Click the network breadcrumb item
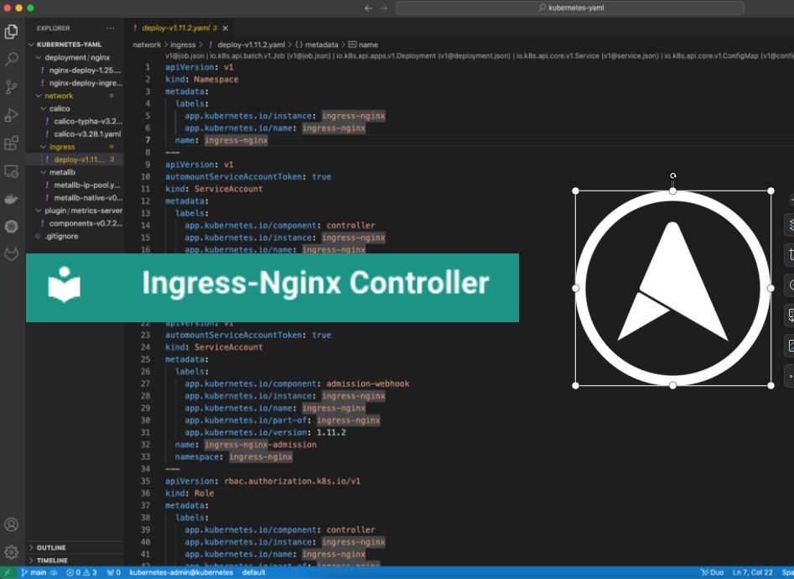 (x=147, y=44)
